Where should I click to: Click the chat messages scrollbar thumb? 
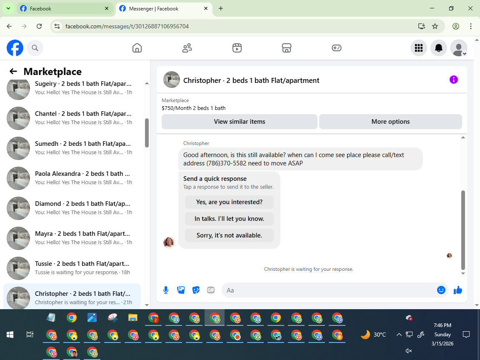coord(463,230)
